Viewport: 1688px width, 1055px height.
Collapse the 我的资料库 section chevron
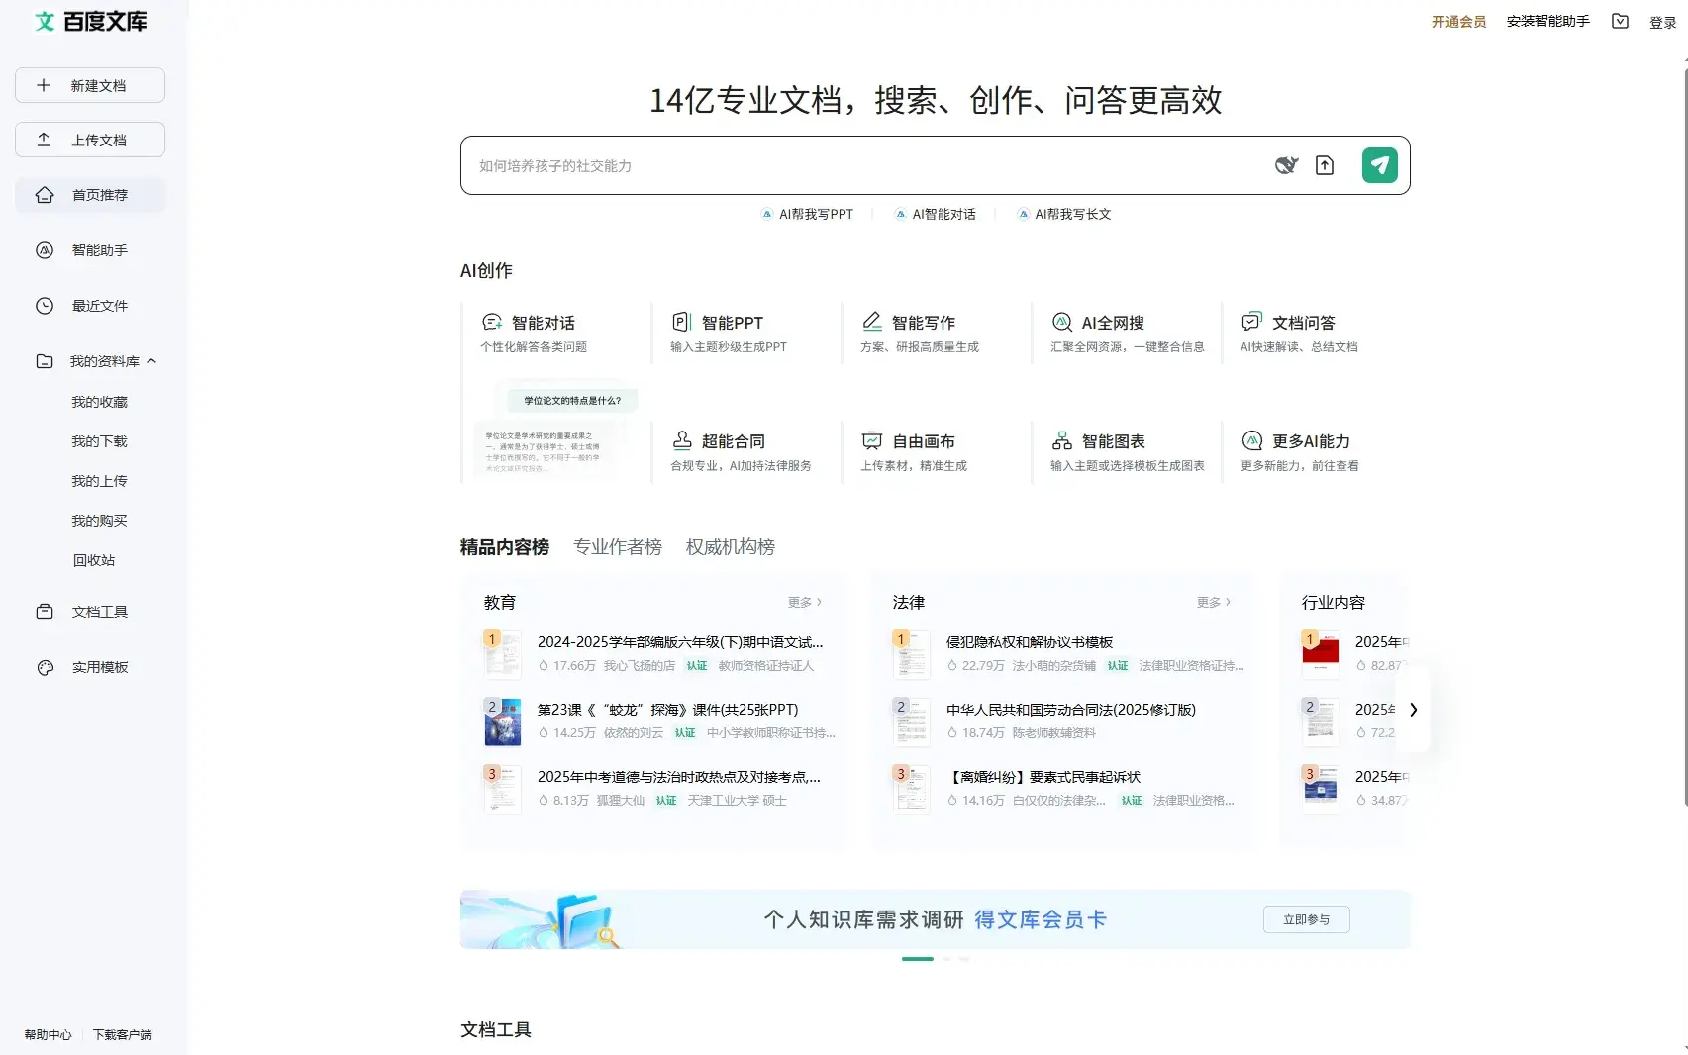(151, 361)
